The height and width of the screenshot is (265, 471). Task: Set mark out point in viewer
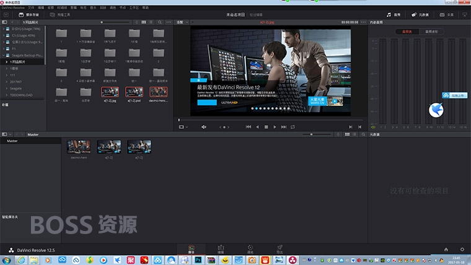pos(359,127)
